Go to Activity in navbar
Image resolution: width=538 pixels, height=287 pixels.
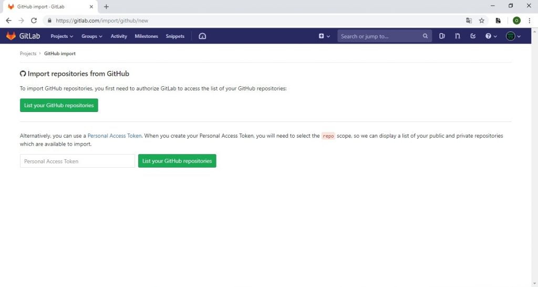(119, 36)
